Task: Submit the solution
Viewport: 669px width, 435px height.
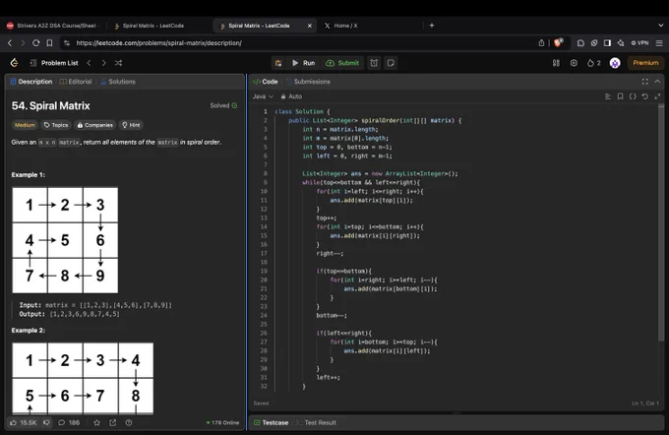Action: click(342, 63)
